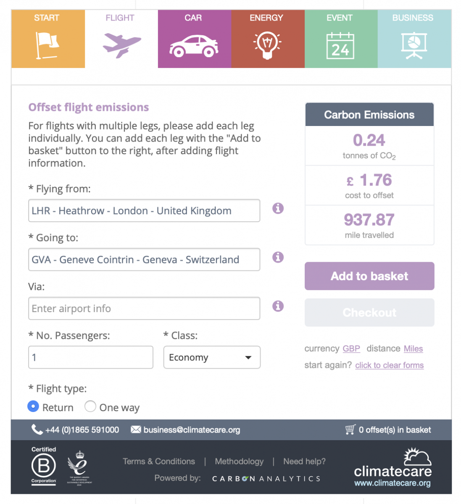The height and width of the screenshot is (504, 461).
Task: Show info for Going to field
Action: [x=278, y=257]
